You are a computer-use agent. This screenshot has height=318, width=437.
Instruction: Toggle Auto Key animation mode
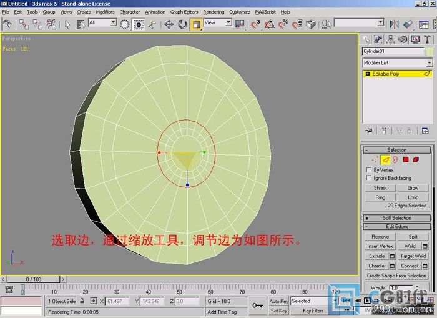278,301
